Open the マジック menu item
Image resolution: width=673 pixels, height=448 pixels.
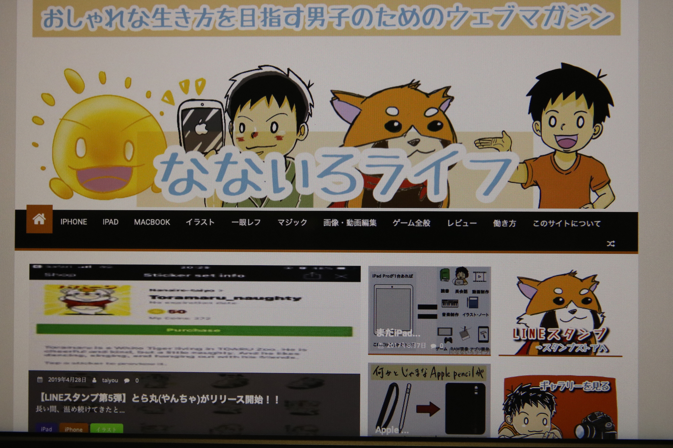pyautogui.click(x=292, y=223)
